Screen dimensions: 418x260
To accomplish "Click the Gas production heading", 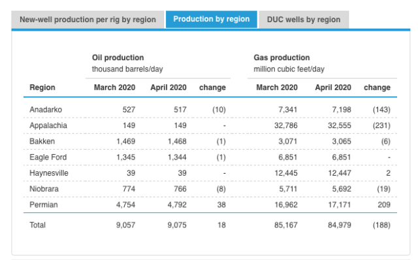I will click(281, 57).
